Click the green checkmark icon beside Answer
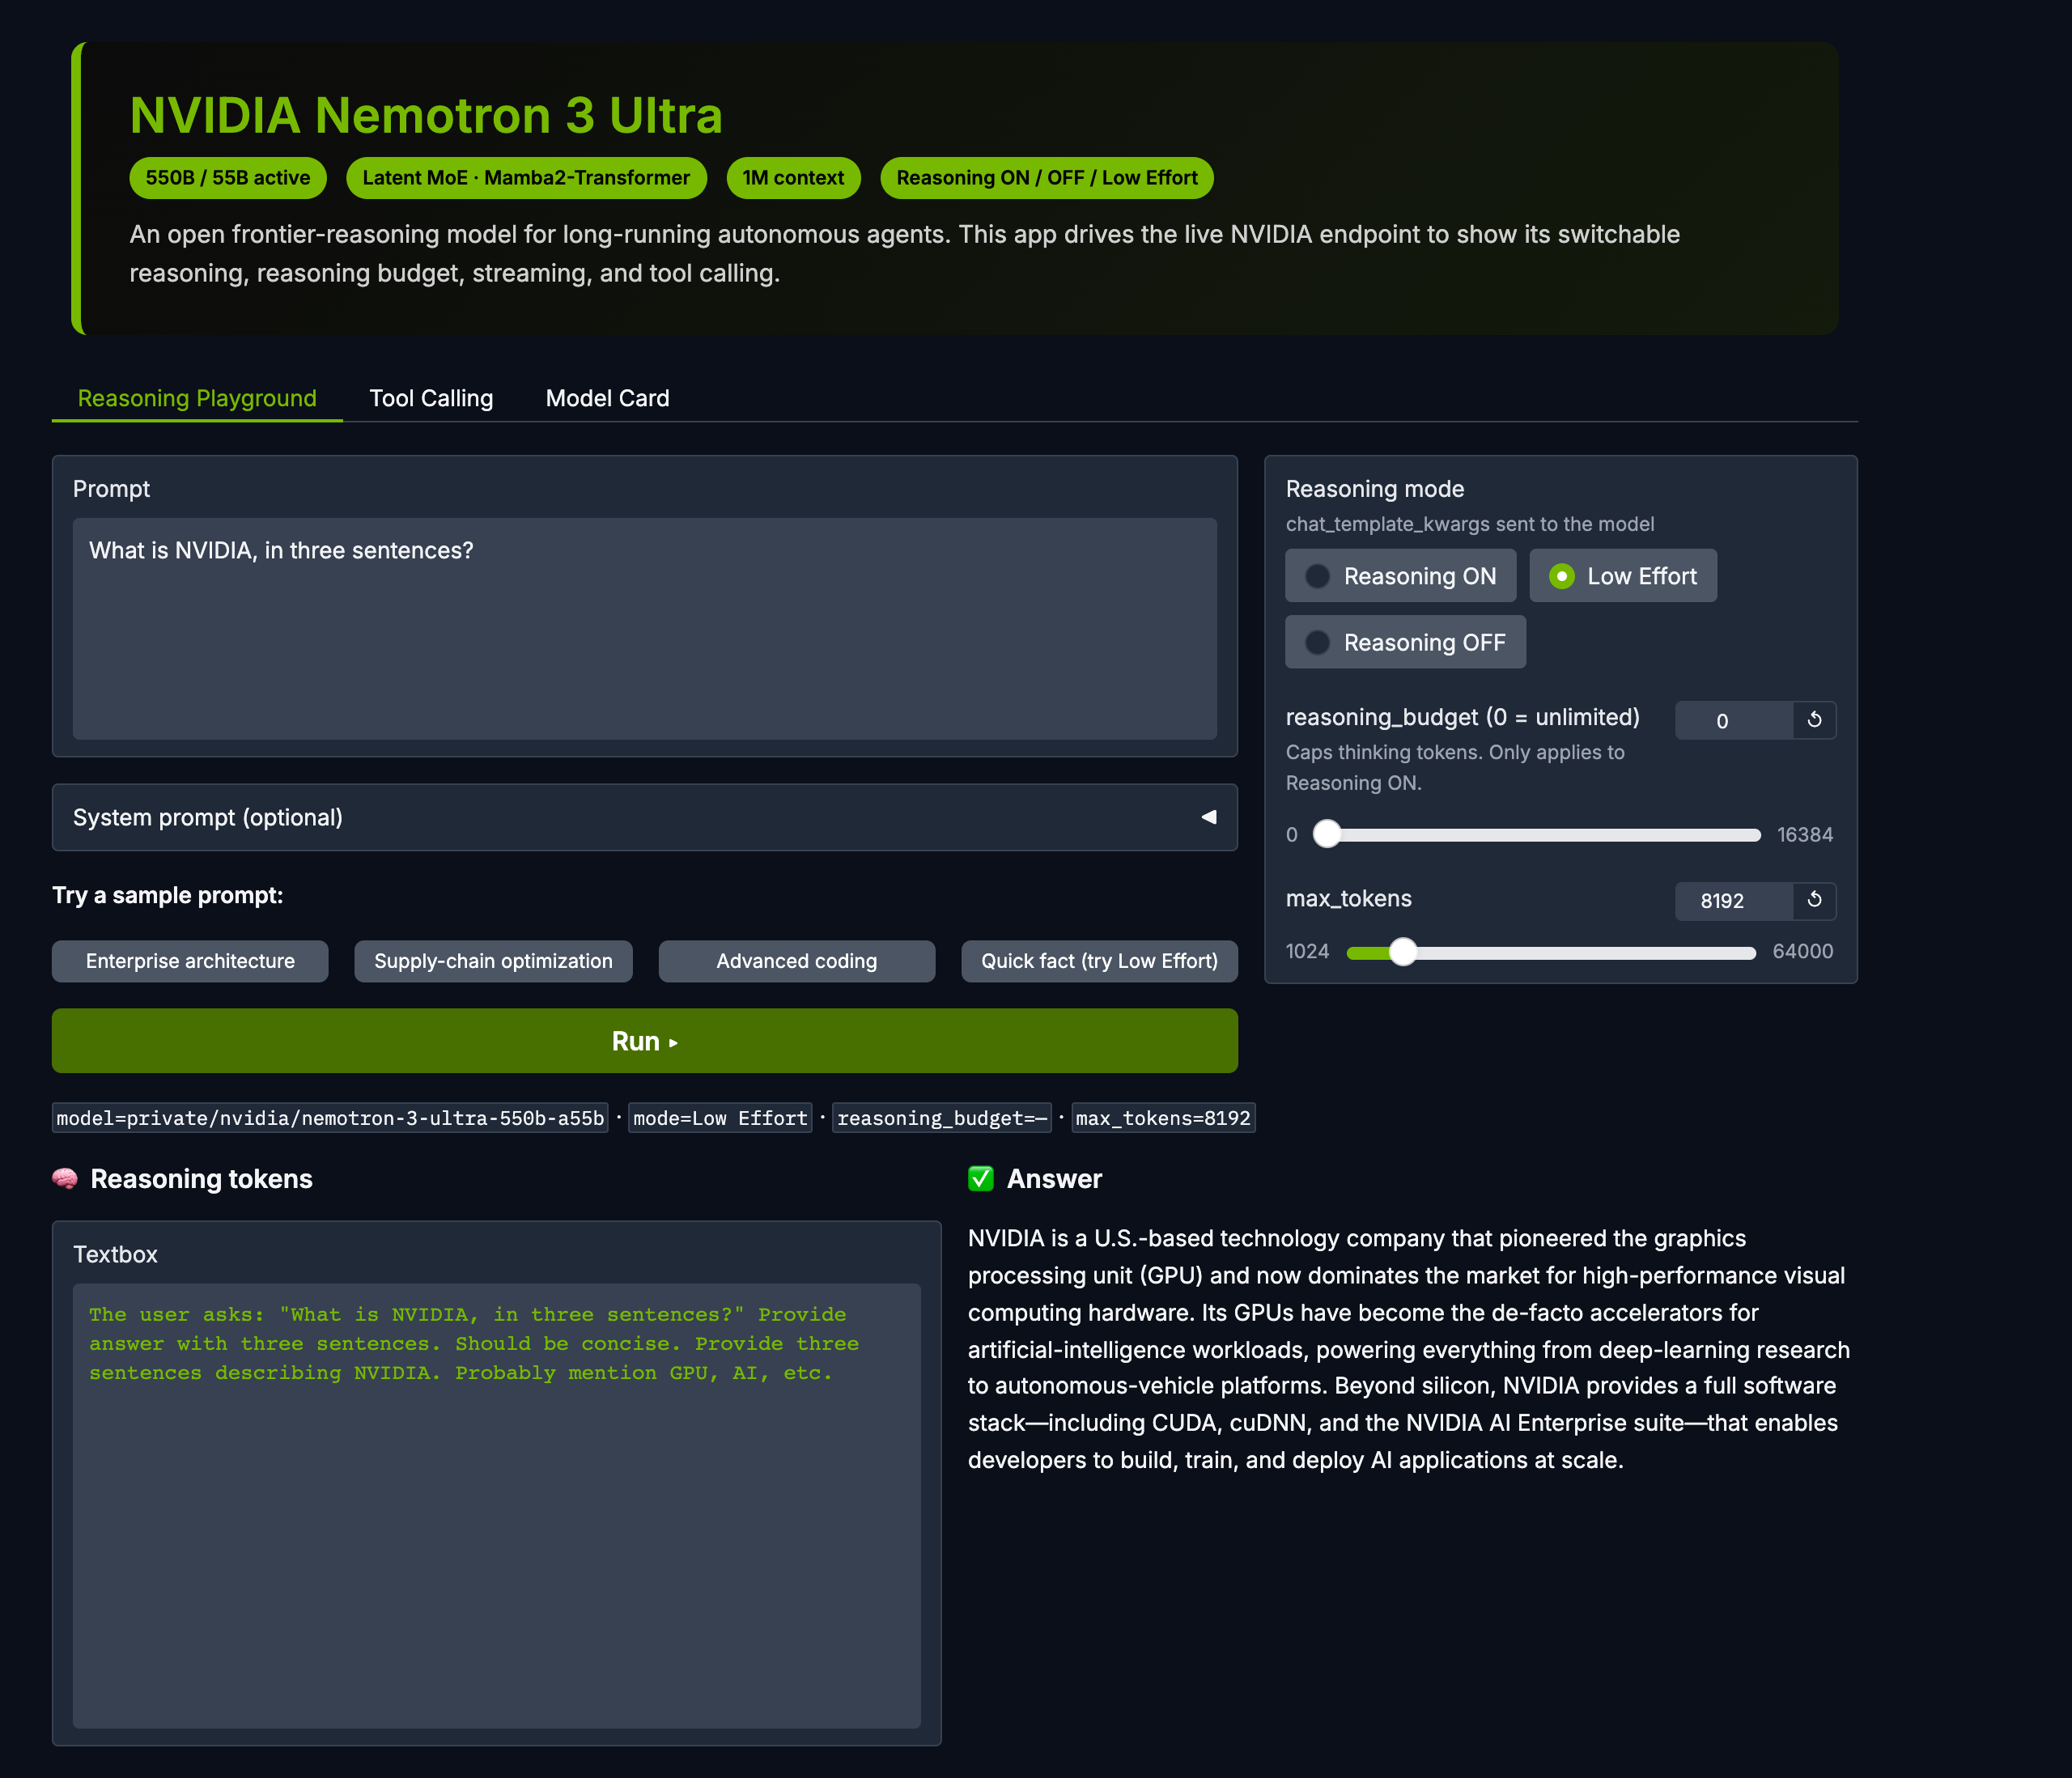 981,1179
